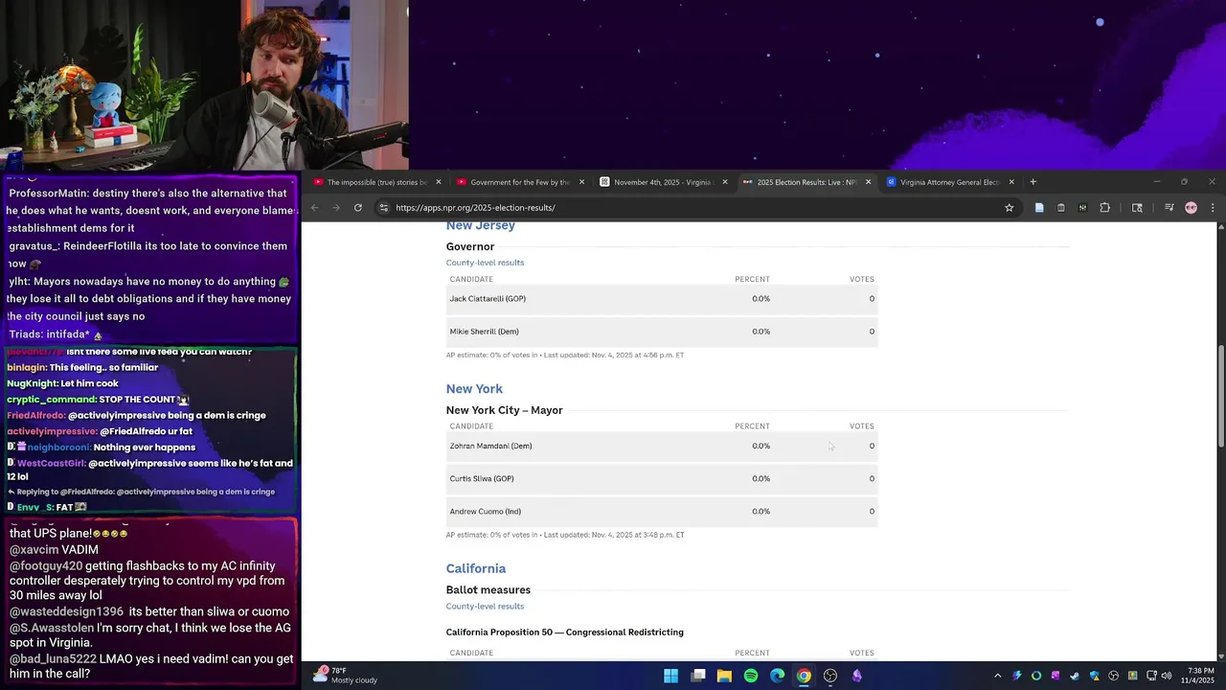The width and height of the screenshot is (1226, 690).
Task: Select Jack Ciattarelli (GOP) row
Action: click(x=662, y=299)
